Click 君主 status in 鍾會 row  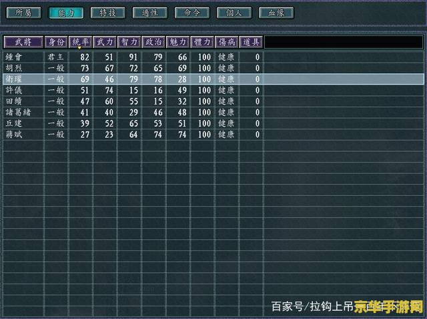[56, 57]
